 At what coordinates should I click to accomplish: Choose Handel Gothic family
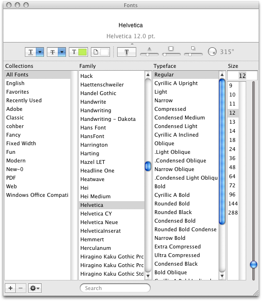(x=111, y=93)
